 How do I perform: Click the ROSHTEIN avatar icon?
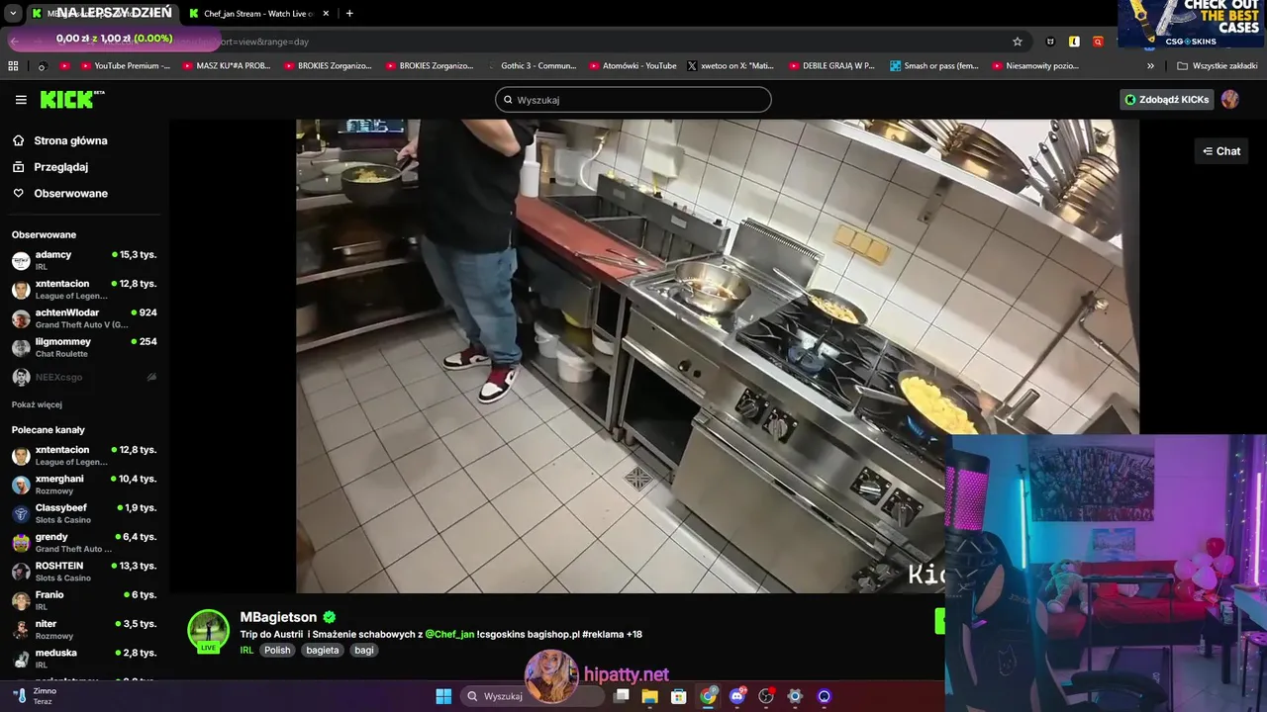click(x=21, y=572)
